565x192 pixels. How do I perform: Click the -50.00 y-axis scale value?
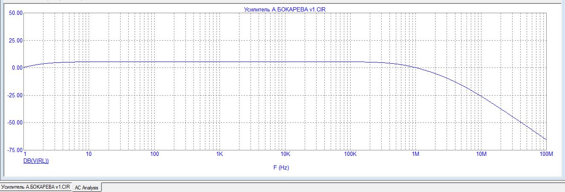[x=15, y=123]
